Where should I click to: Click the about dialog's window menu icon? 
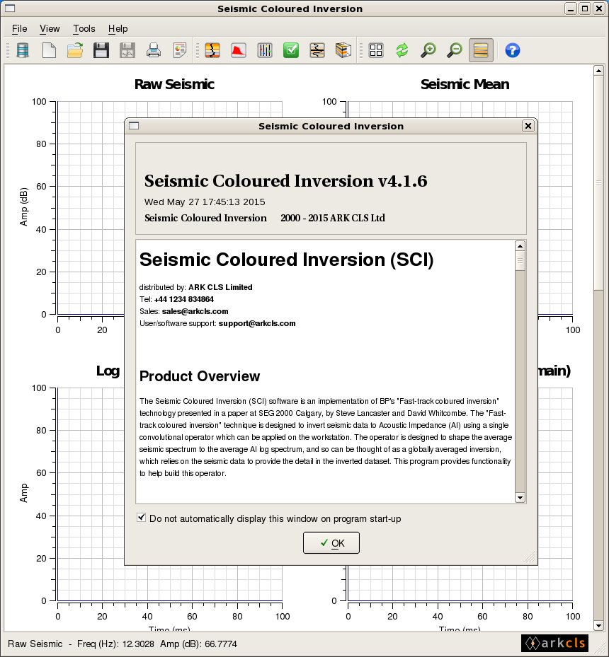(x=134, y=126)
